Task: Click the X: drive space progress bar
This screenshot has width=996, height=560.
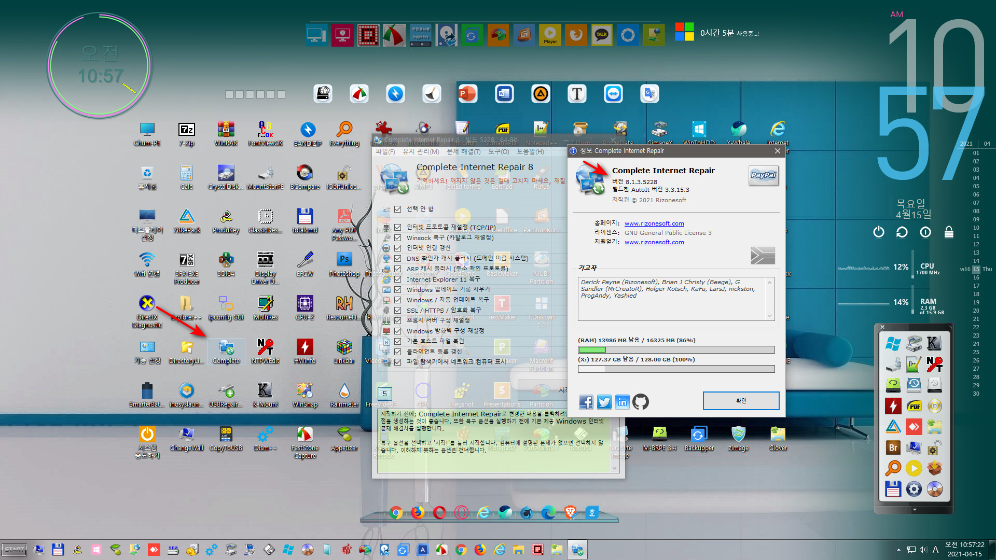Action: pyautogui.click(x=676, y=369)
